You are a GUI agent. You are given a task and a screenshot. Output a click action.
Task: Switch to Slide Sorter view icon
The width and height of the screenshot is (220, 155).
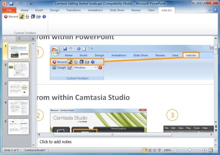click(x=150, y=150)
